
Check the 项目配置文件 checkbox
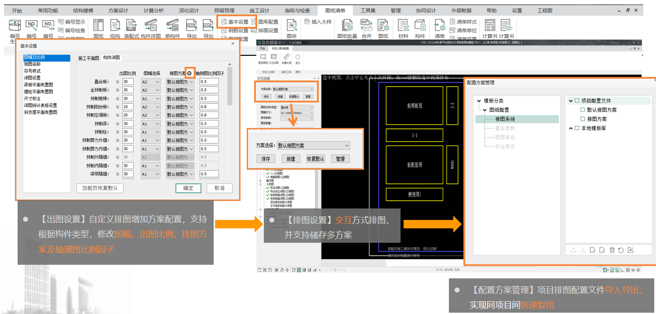pyautogui.click(x=577, y=101)
